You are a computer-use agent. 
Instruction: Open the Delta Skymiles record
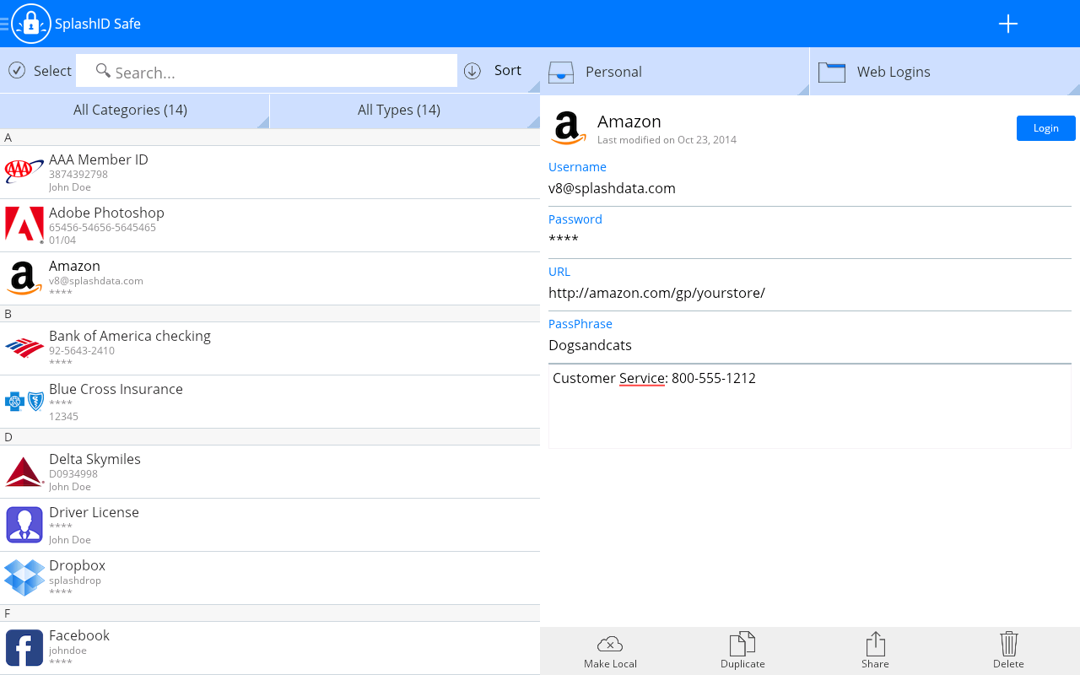(x=270, y=472)
